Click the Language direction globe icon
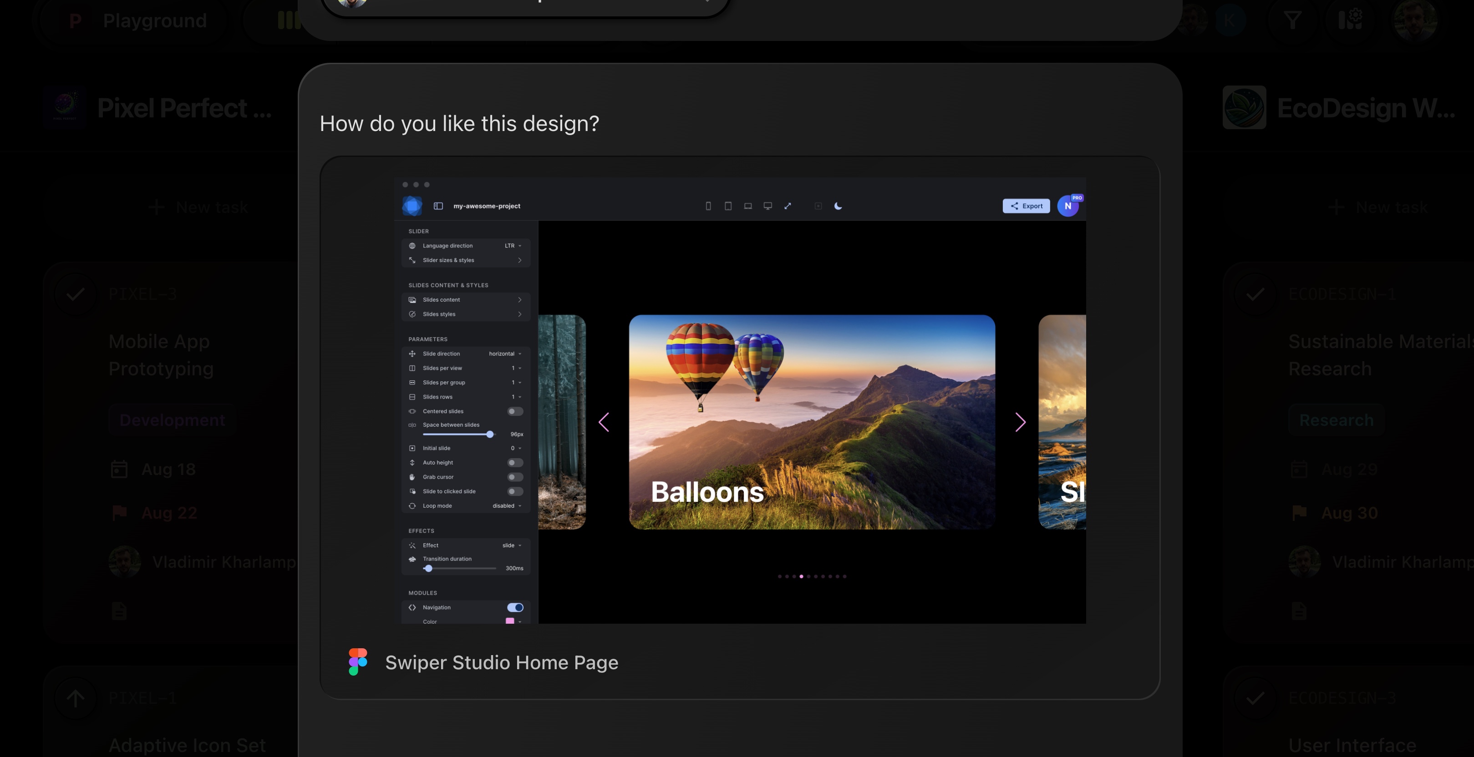The image size is (1474, 757). pos(412,245)
